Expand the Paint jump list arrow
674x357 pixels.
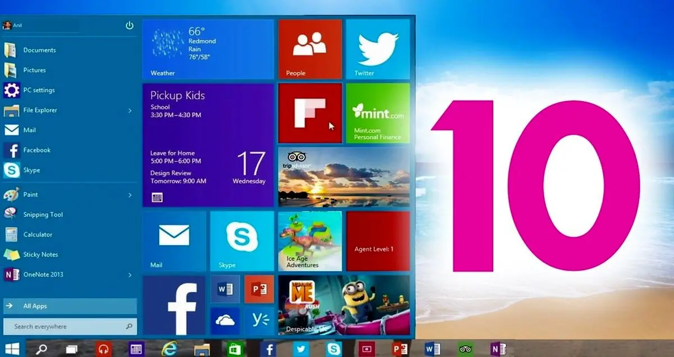point(130,195)
